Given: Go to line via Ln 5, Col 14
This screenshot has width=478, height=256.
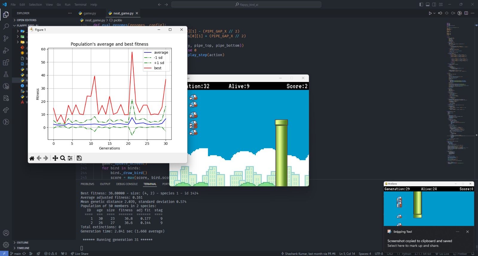Looking at the screenshot, I should click(x=347, y=254).
